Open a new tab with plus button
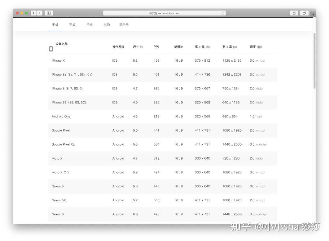Screen dimensions: 329x241 (x=313, y=15)
